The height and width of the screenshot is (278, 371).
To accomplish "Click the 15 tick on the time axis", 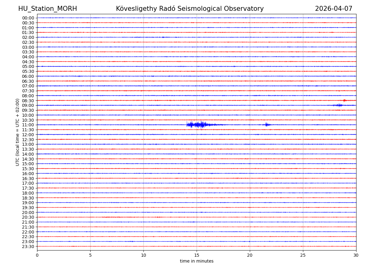I will (197, 255).
